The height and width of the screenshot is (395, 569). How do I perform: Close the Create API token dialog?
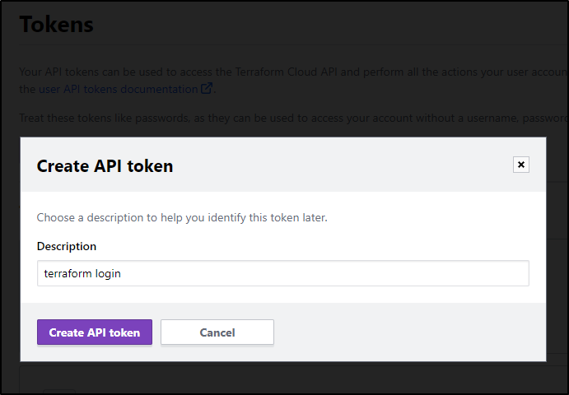pyautogui.click(x=520, y=165)
